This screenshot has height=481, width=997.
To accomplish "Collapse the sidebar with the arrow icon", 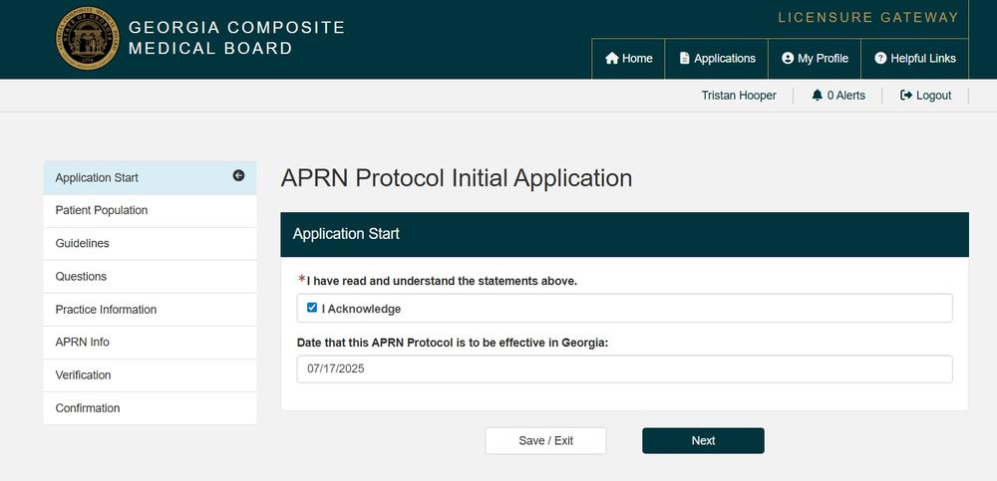I will coord(238,176).
